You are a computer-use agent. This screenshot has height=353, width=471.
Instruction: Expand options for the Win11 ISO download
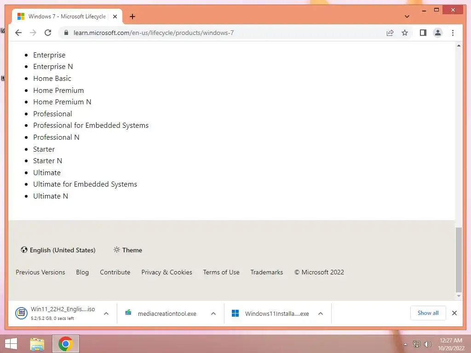(x=106, y=313)
